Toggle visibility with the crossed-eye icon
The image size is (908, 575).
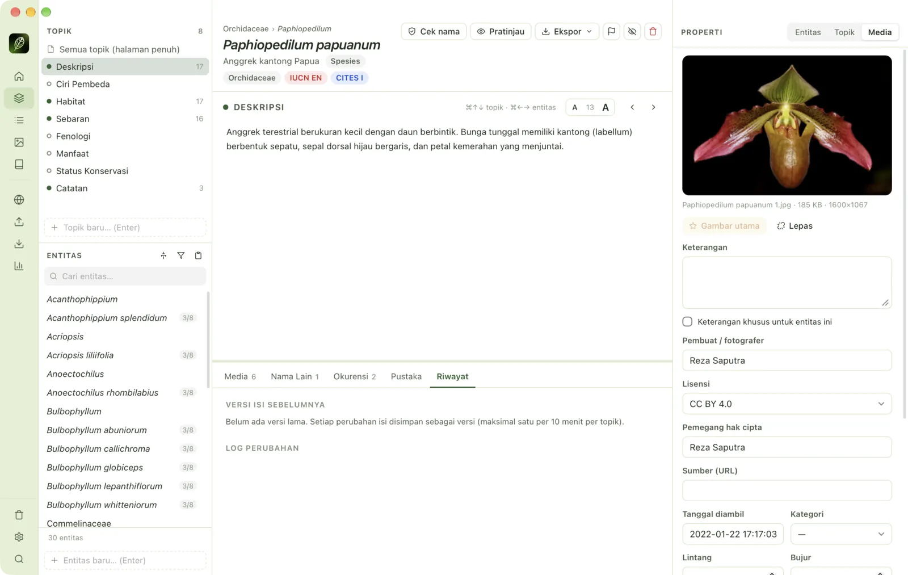coord(632,31)
